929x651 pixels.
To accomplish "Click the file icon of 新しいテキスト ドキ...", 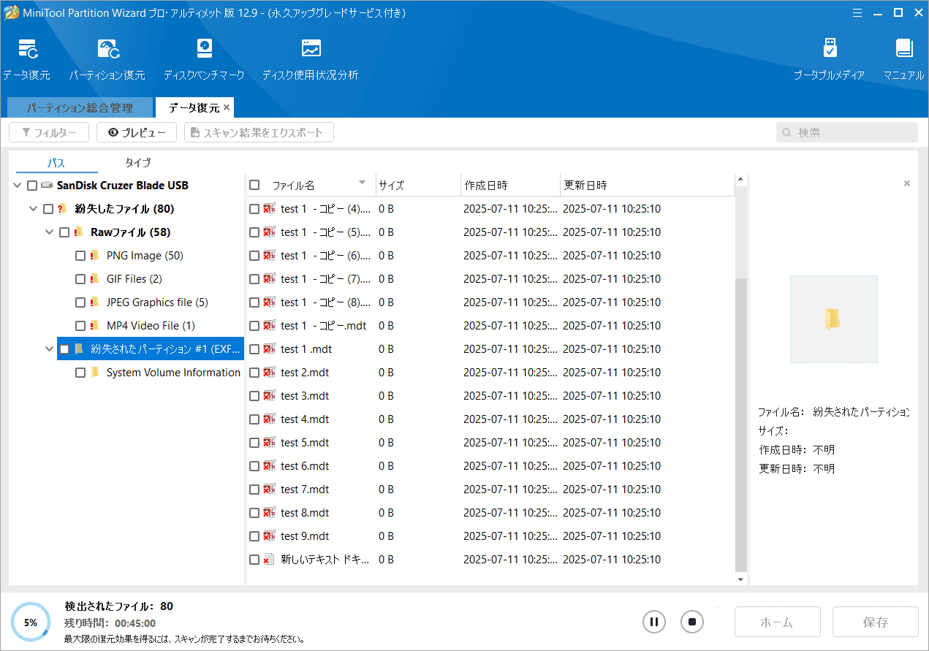I will (270, 560).
